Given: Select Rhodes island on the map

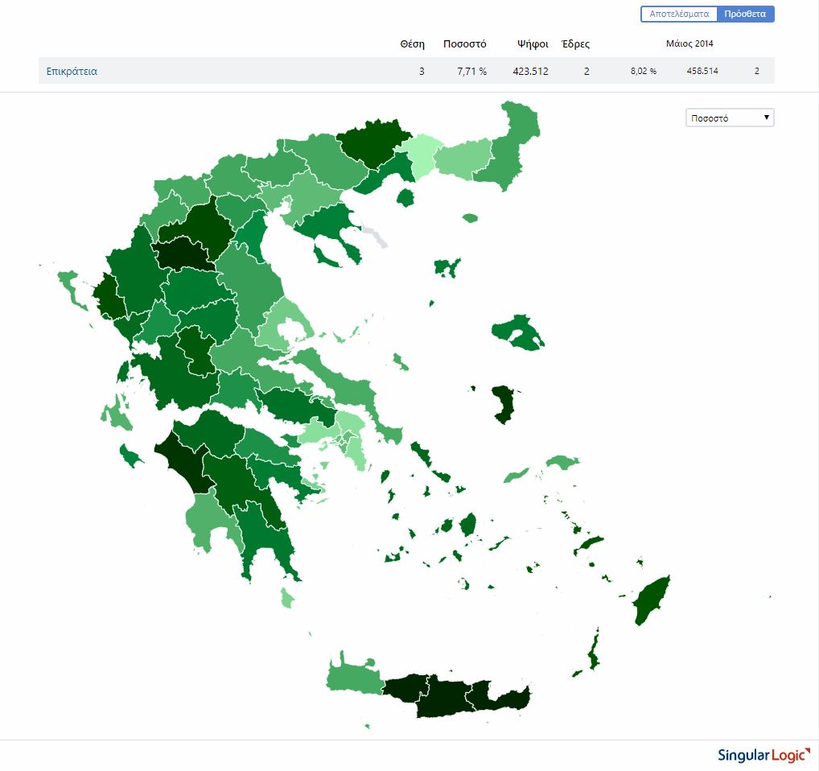Looking at the screenshot, I should pos(650,600).
